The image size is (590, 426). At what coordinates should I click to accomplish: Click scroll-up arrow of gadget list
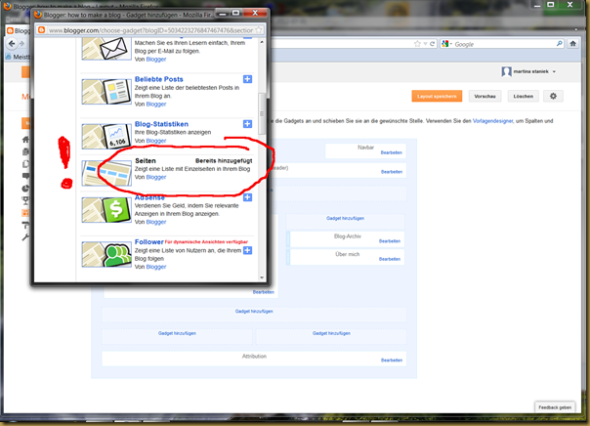pyautogui.click(x=262, y=42)
